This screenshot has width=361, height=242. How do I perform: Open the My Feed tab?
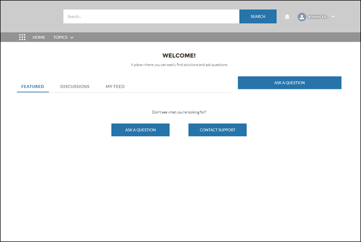tap(115, 86)
